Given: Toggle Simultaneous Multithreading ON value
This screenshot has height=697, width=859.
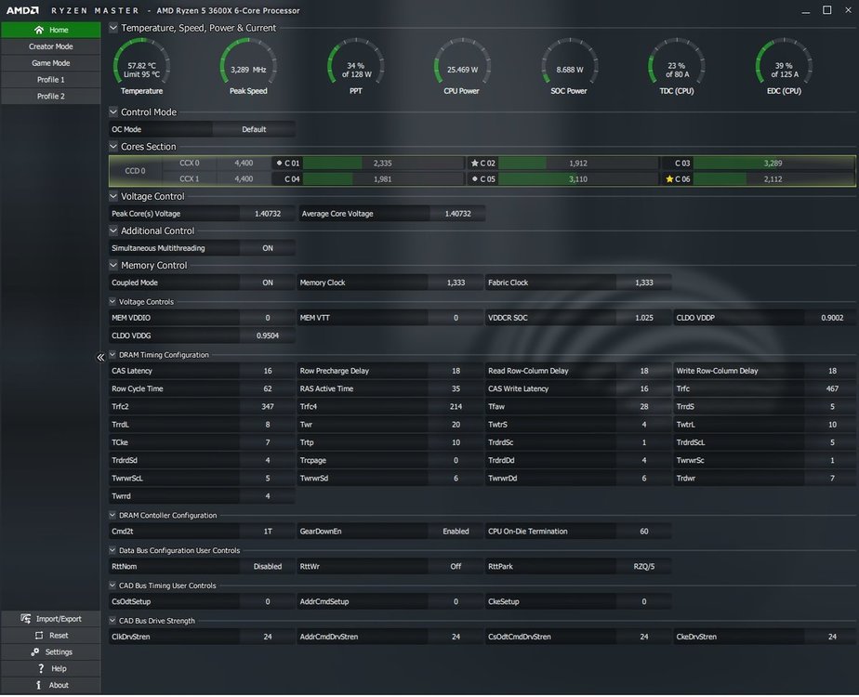Looking at the screenshot, I should pos(268,248).
